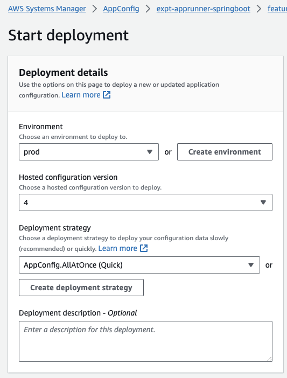Screen dimensions: 287x378
Task: Click breadcrumb chevron after AWS Systems Manager
Action: (95, 9)
